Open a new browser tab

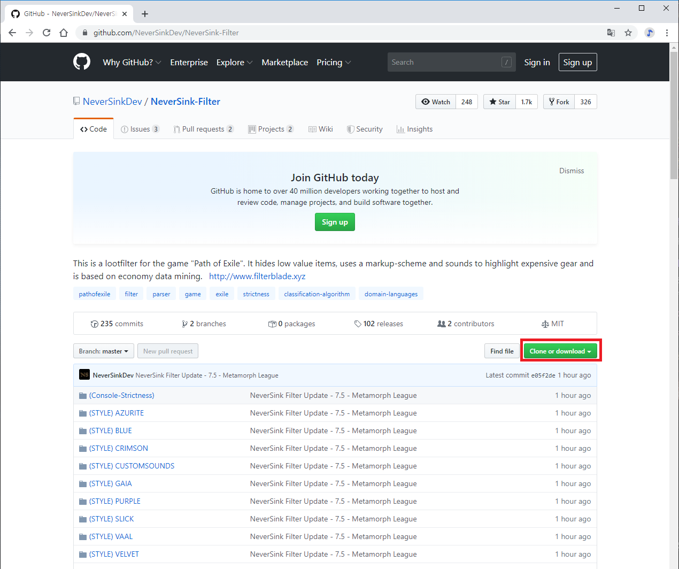click(145, 14)
